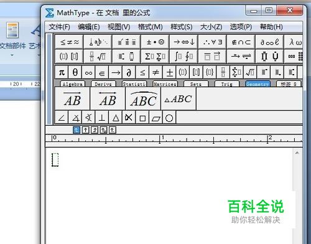This screenshot has height=244, width=311.
Task: Insert square root template from small bar
Action: [x=250, y=72]
